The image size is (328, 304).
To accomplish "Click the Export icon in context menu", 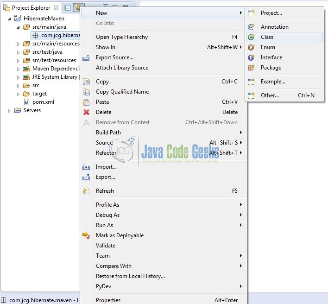I will 86,177.
